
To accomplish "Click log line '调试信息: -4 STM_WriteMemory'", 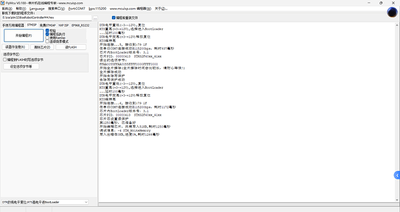I will click(x=125, y=130).
